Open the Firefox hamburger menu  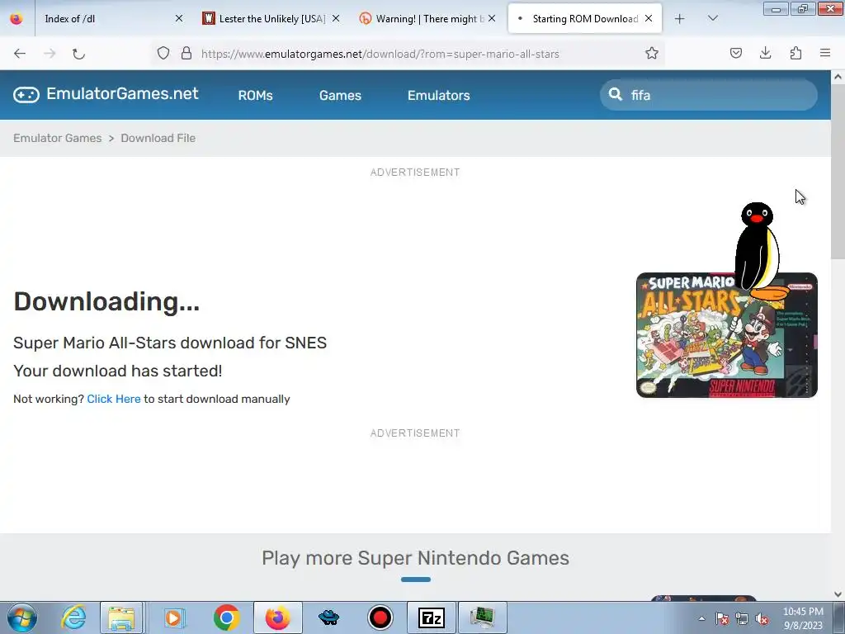(825, 54)
